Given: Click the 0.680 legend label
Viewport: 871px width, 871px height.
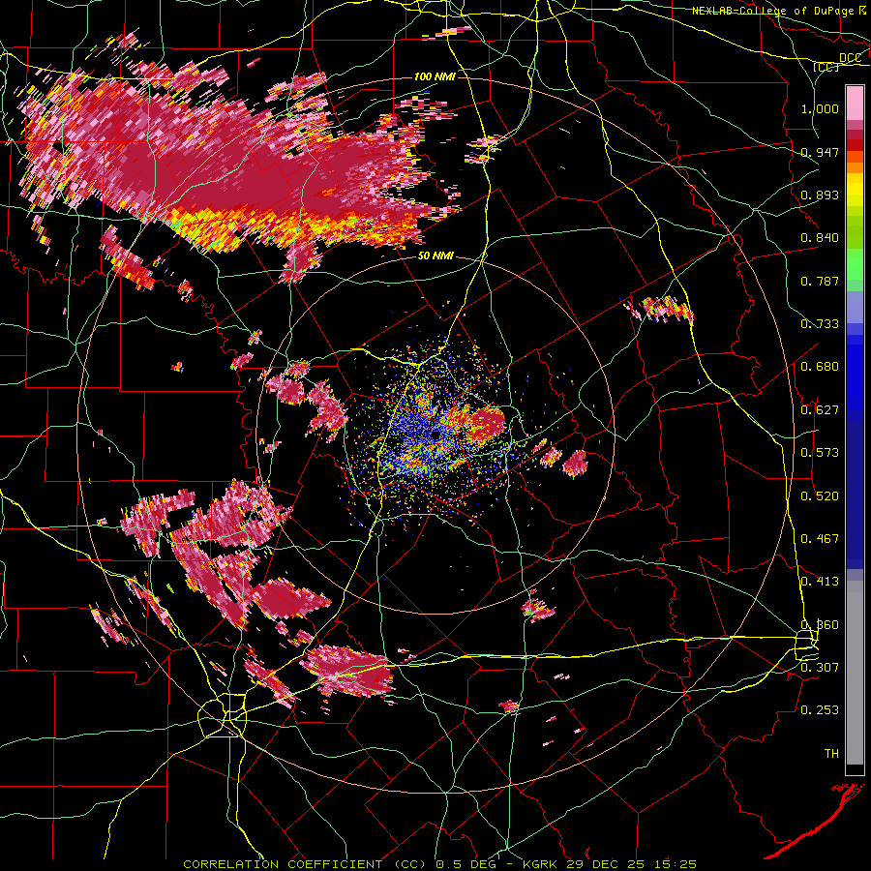Looking at the screenshot, I should pyautogui.click(x=820, y=367).
